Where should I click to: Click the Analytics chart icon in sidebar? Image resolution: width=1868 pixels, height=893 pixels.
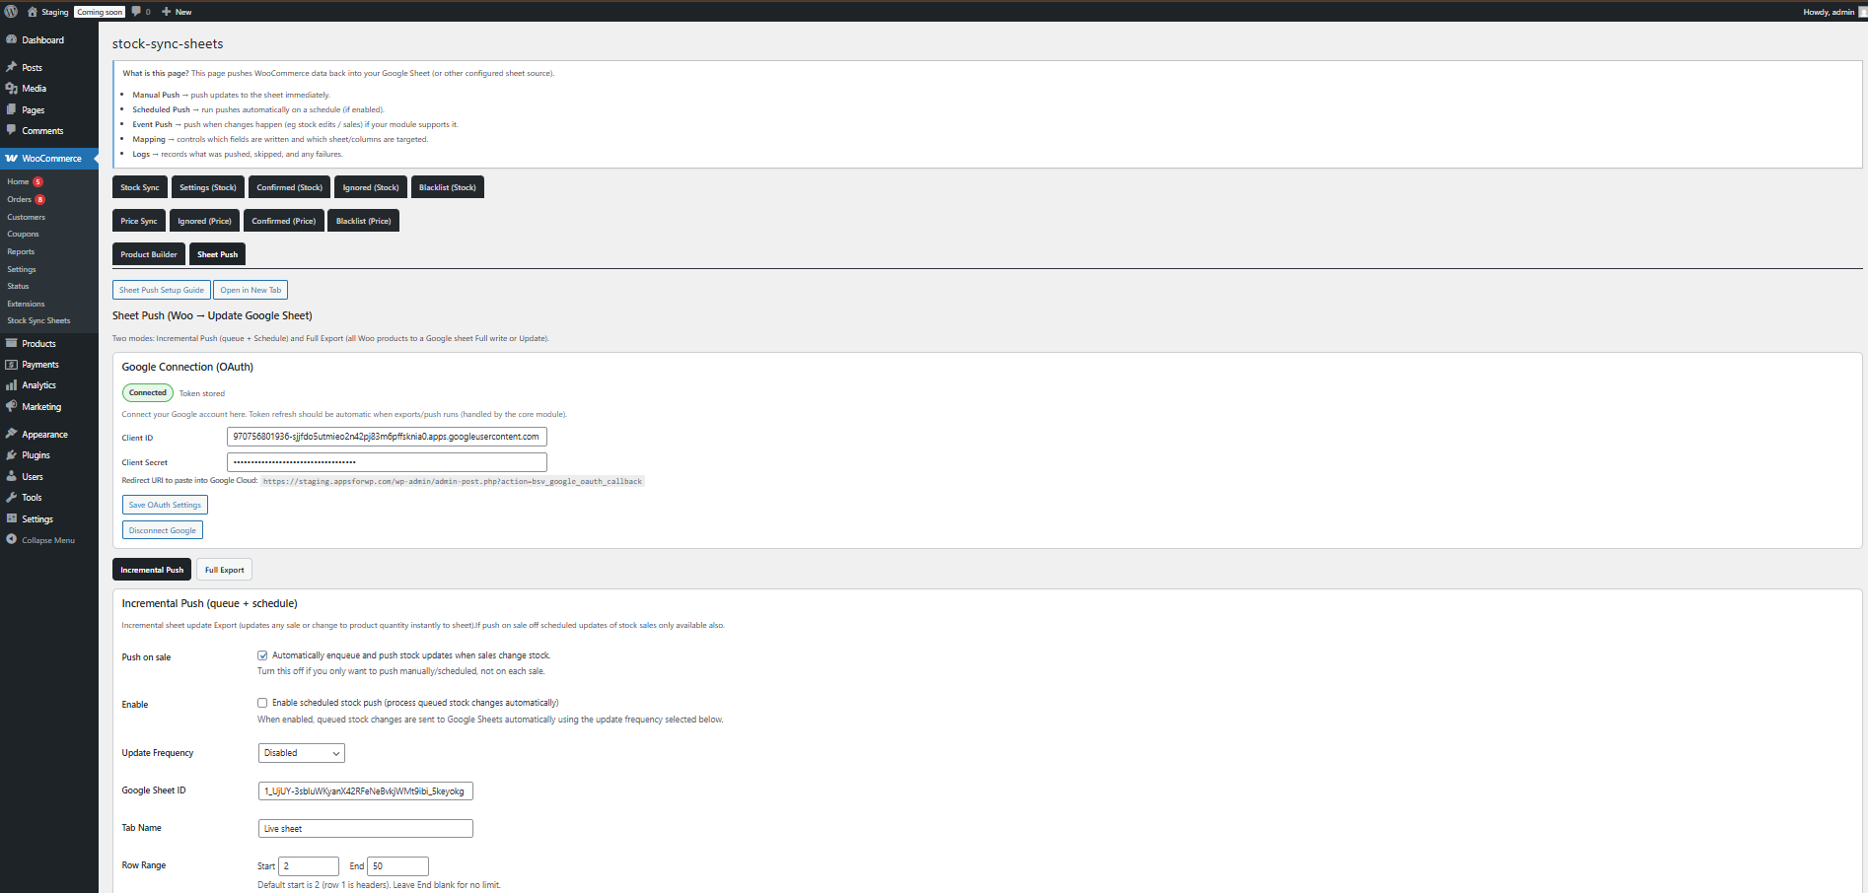[13, 384]
